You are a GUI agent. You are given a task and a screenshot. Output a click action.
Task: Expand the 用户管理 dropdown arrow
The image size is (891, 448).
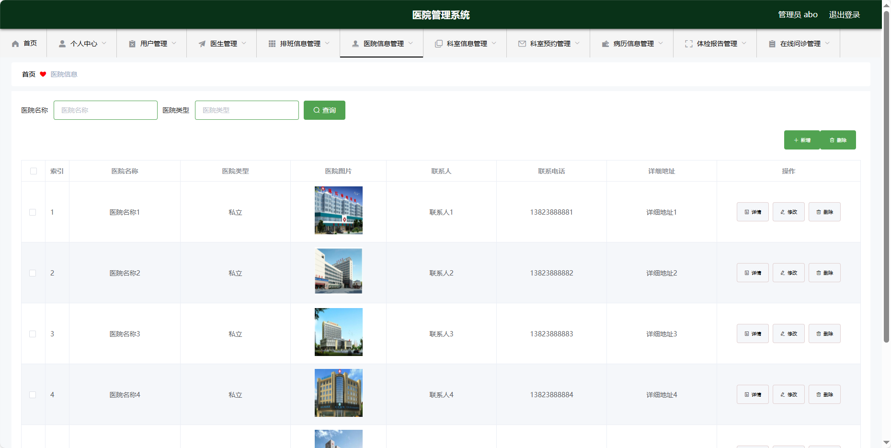point(174,43)
